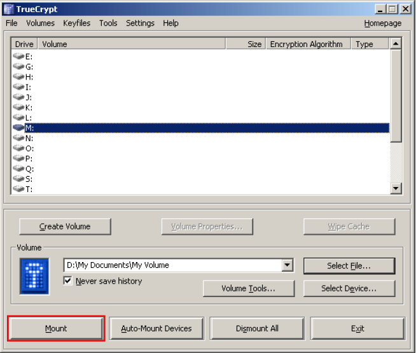Image resolution: width=416 pixels, height=353 pixels.
Task: Select the K: drive letter text
Action: tap(29, 107)
